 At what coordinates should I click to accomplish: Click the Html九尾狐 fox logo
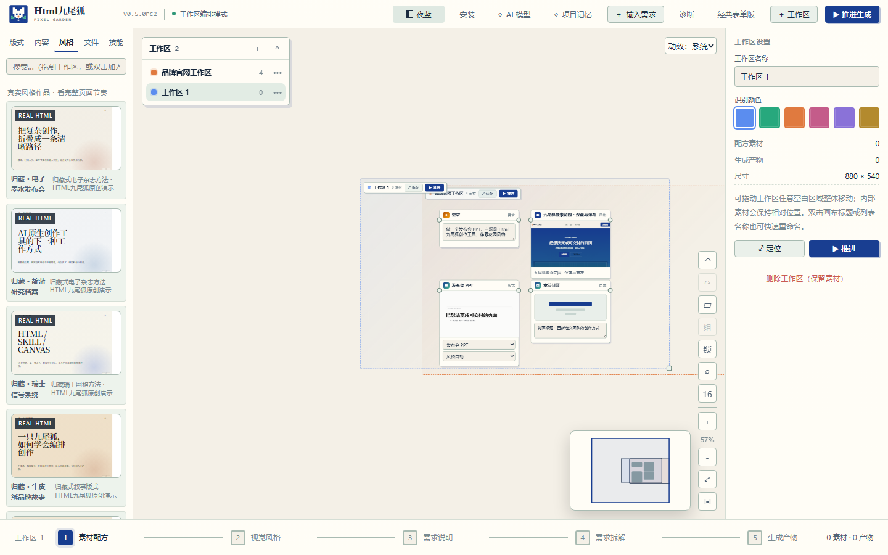point(18,14)
